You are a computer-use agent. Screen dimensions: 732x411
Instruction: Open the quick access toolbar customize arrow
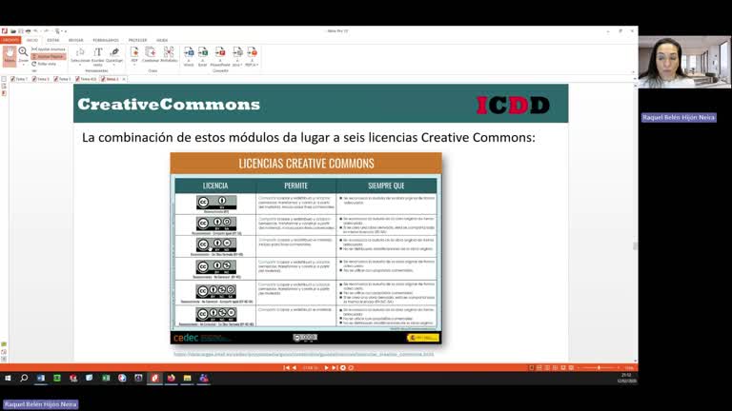(66, 31)
